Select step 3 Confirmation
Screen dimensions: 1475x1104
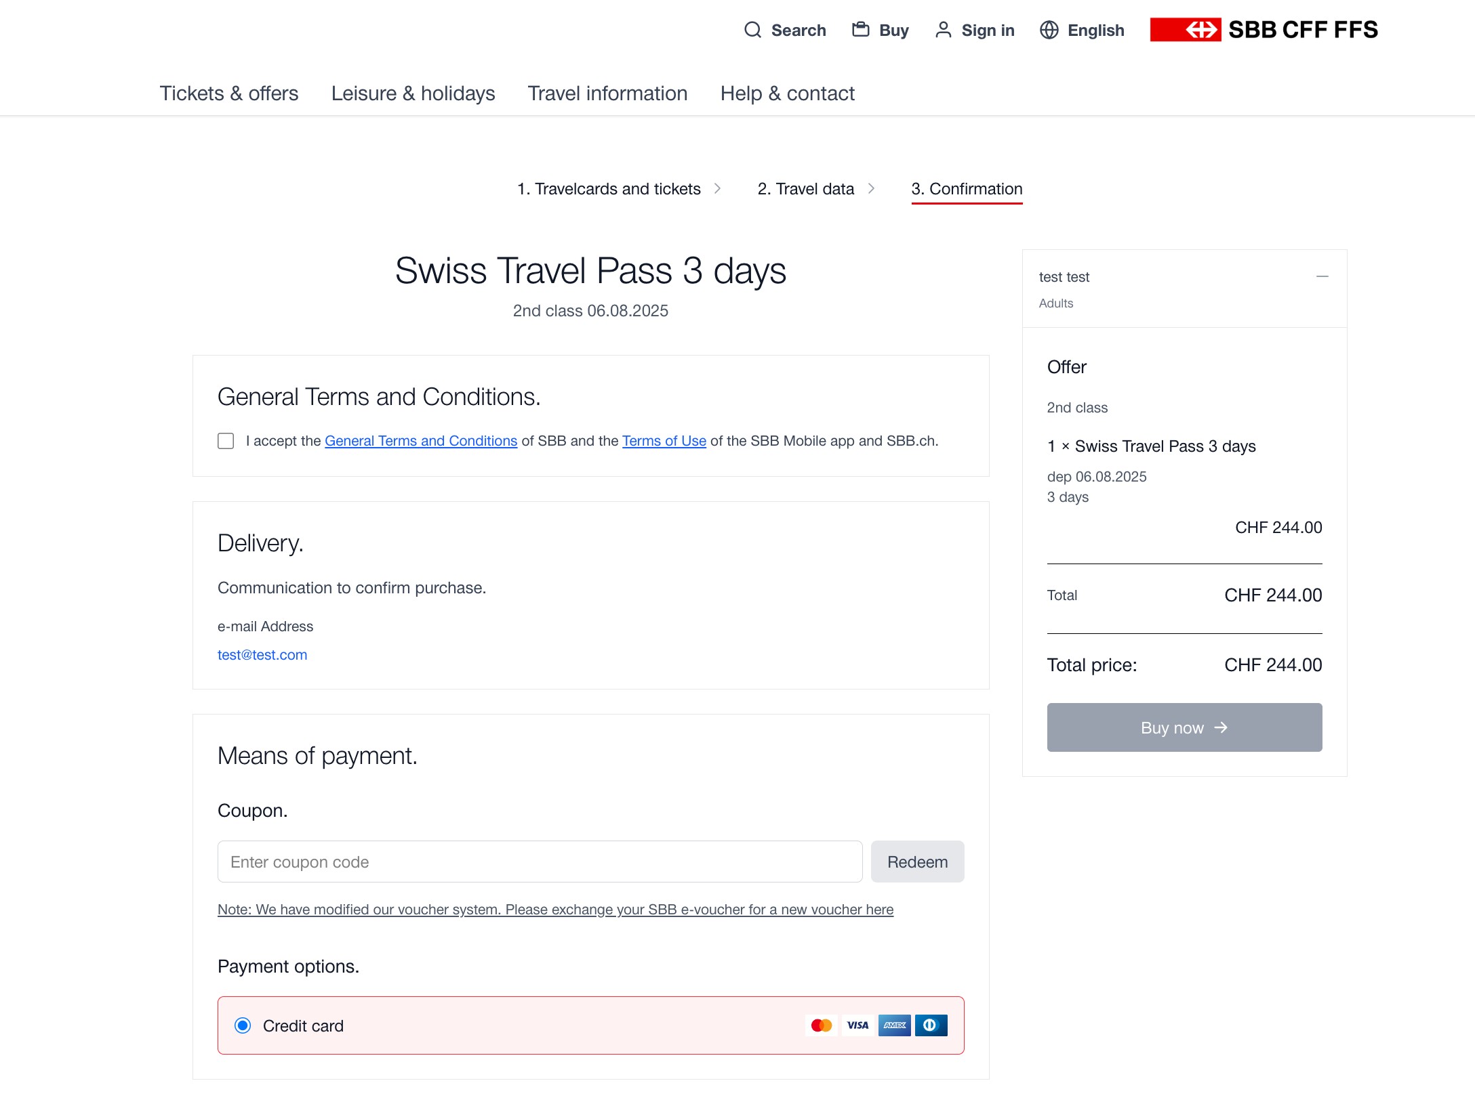(x=967, y=189)
